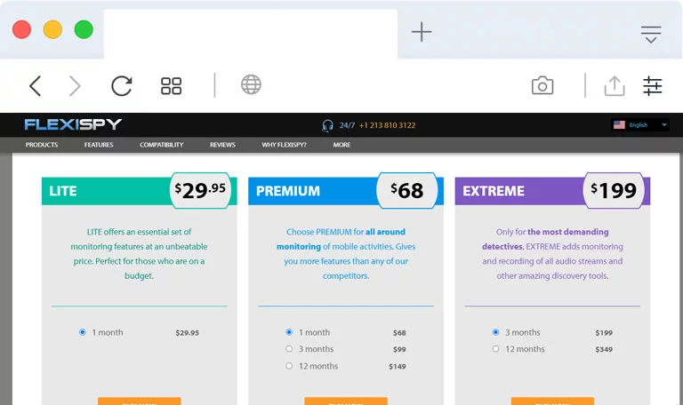683x405 pixels.
Task: Open the PRODUCTS menu item
Action: point(42,145)
